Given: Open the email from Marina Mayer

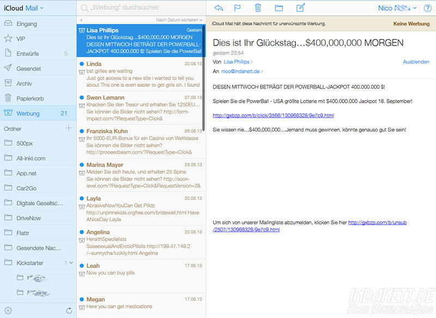Looking at the screenshot, I should click(141, 175).
